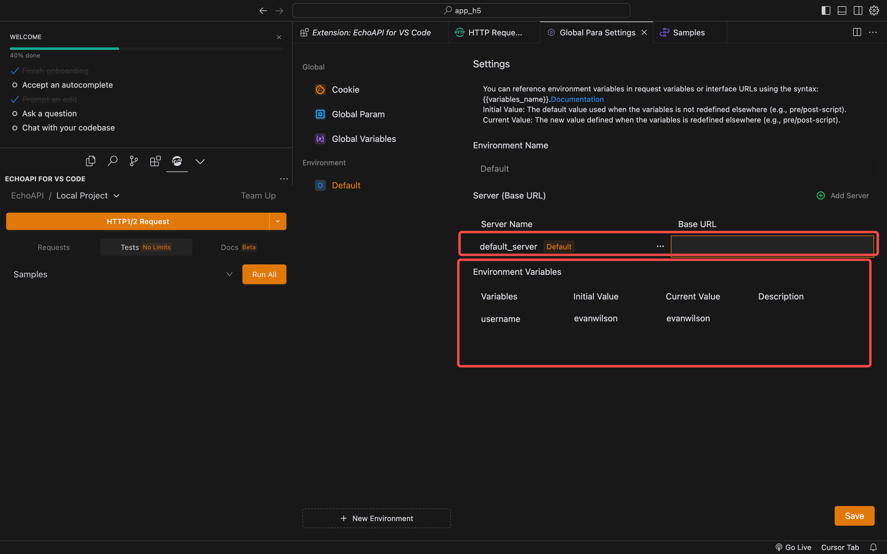Focus the Base URL input field

point(772,246)
